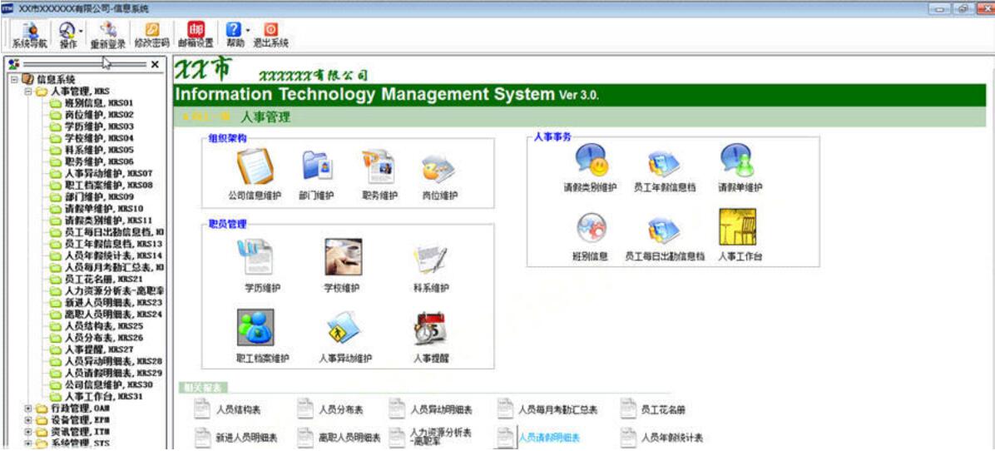Expand the 设备管理, EPM tree node
Screen dimensions: 995x451
click(28, 420)
